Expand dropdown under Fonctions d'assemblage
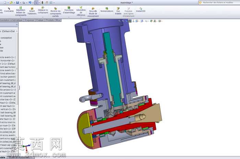 pyautogui.click(x=69, y=17)
